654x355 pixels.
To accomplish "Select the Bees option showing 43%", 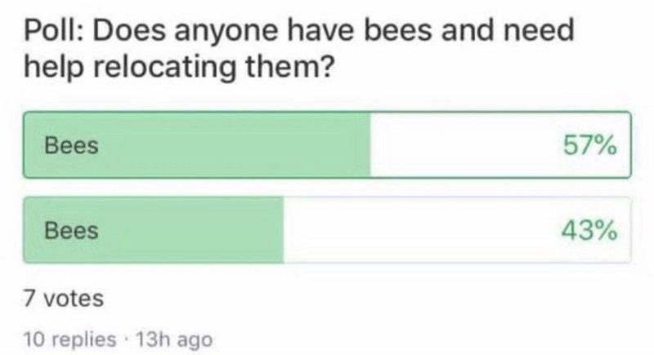I will click(327, 230).
